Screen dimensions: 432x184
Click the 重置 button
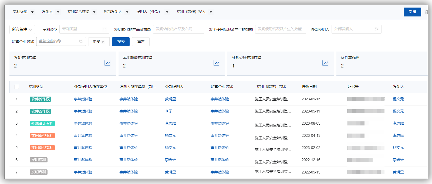(x=141, y=42)
